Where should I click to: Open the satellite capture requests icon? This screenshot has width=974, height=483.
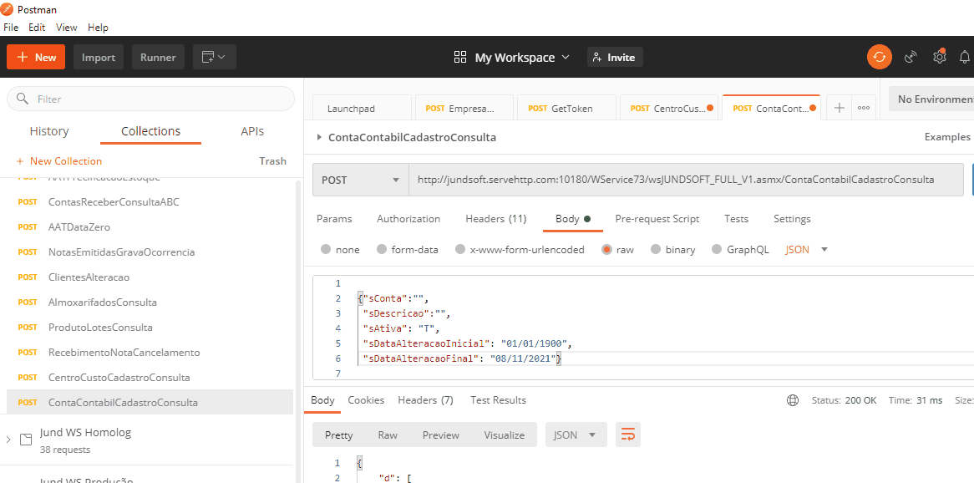point(911,57)
